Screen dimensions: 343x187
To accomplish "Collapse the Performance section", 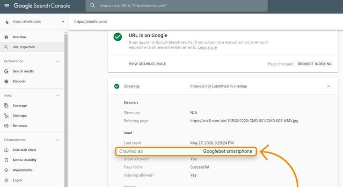I will (x=58, y=61).
